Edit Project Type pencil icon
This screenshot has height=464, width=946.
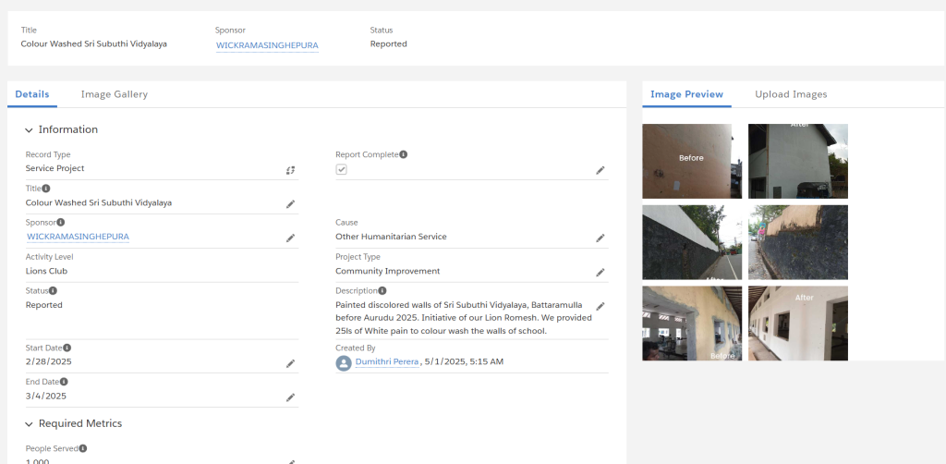[600, 273]
